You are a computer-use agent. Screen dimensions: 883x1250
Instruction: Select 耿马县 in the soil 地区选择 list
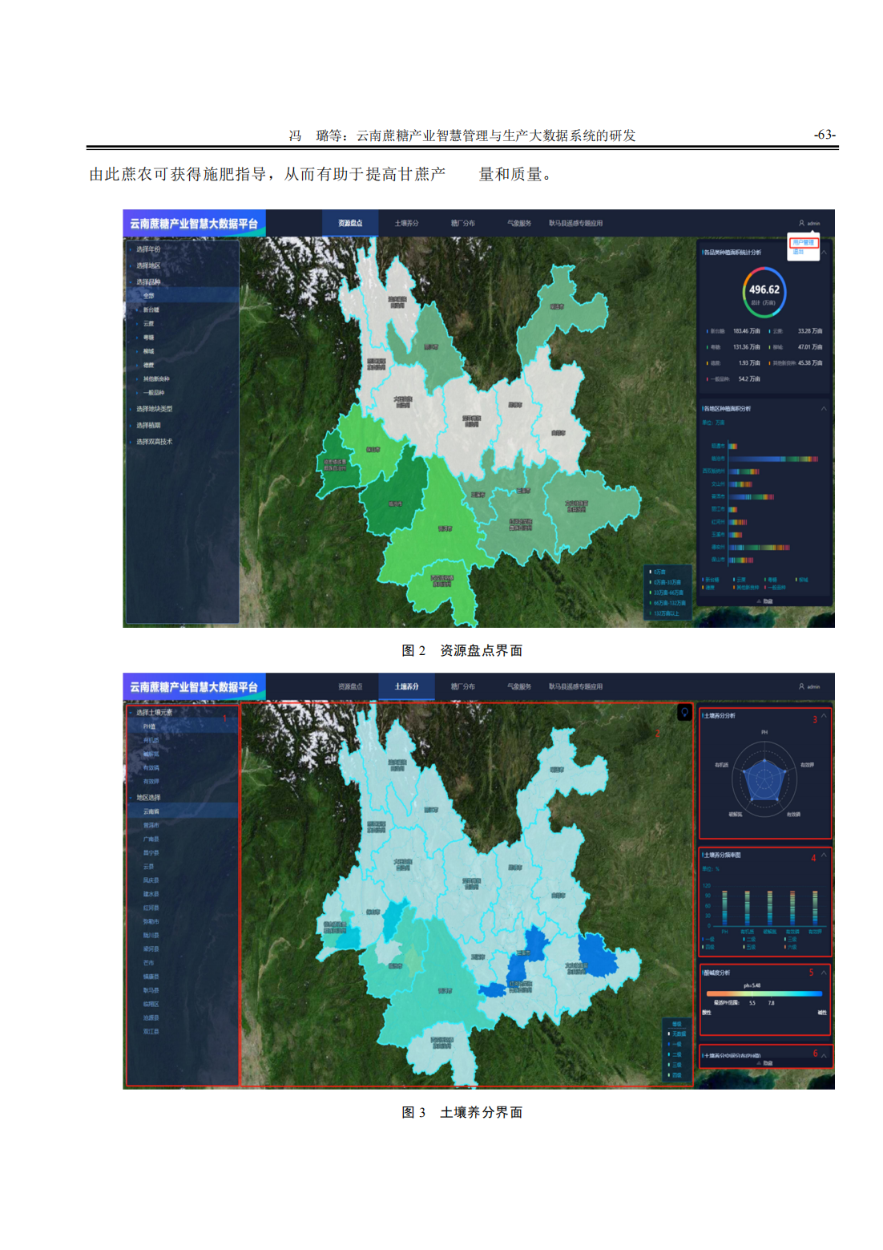151,990
